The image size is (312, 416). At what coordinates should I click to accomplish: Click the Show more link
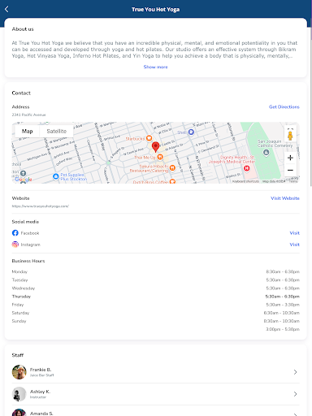[155, 67]
